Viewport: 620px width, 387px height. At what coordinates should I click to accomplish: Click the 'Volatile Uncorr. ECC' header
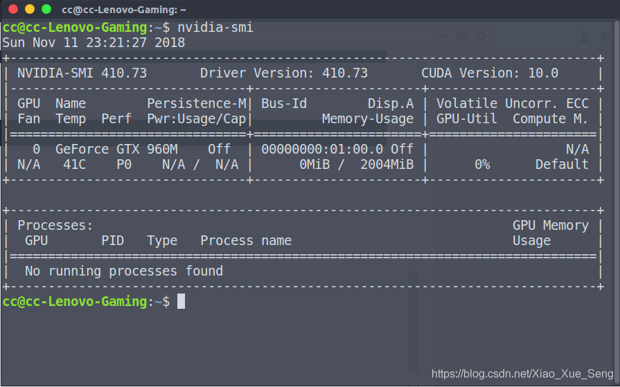click(513, 104)
